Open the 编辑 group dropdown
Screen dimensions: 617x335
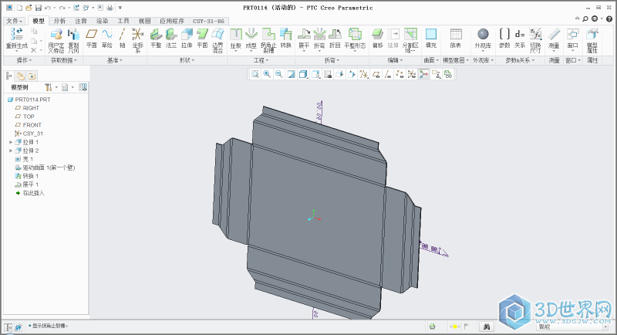(x=395, y=60)
